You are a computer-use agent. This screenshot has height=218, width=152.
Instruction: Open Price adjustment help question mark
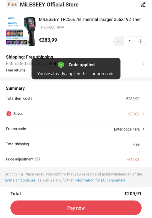[x=37, y=159]
